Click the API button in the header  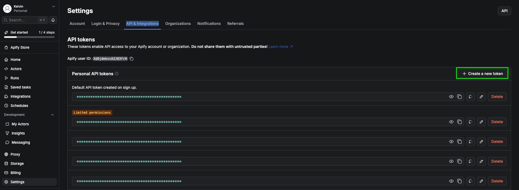(x=504, y=11)
